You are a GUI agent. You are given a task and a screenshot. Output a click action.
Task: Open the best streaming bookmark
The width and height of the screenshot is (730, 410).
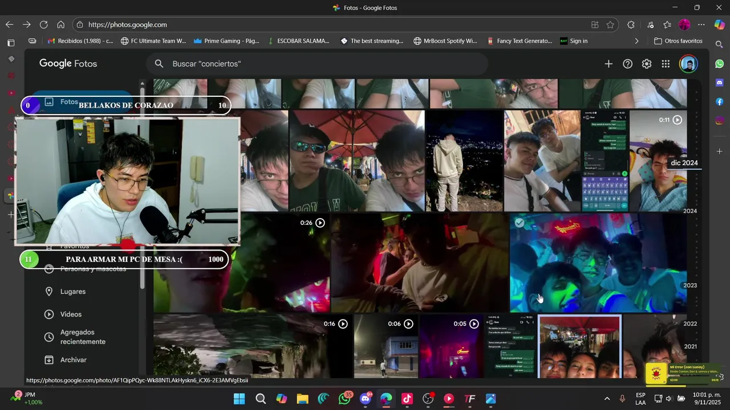tap(372, 41)
